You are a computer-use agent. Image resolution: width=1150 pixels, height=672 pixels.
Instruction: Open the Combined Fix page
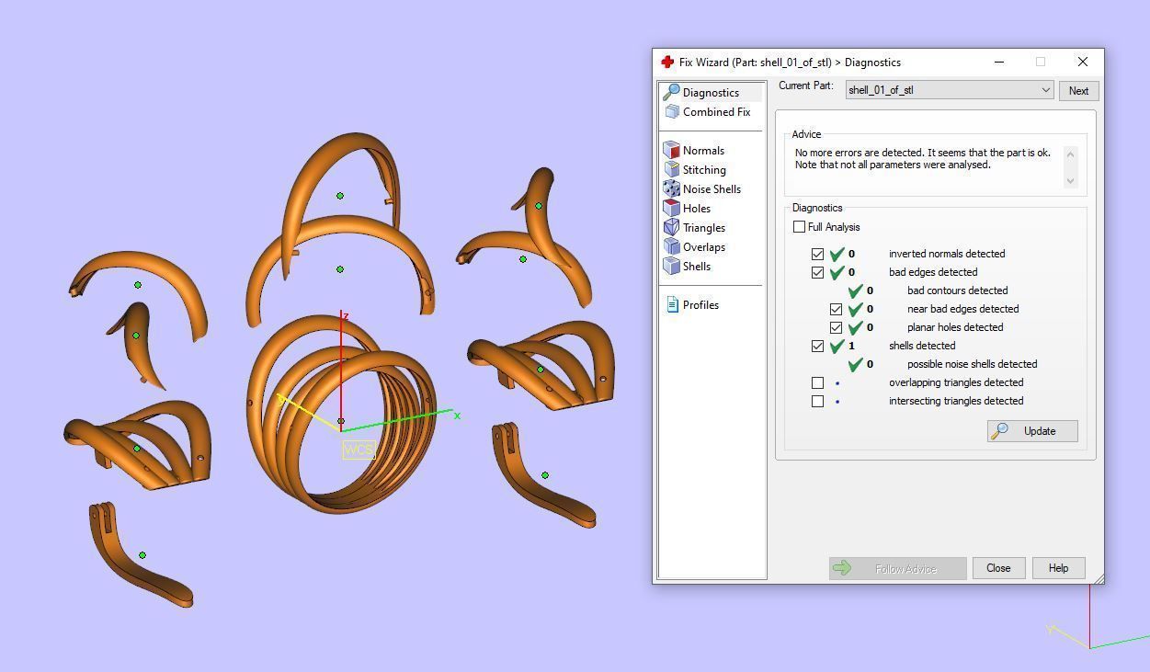pyautogui.click(x=716, y=112)
